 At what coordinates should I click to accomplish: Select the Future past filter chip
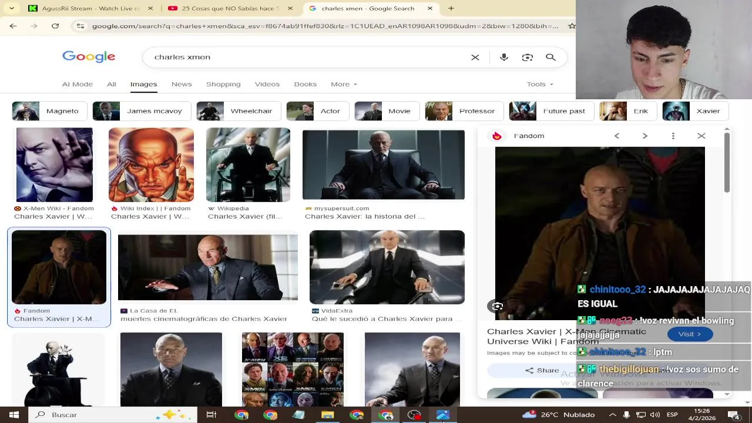pos(551,111)
